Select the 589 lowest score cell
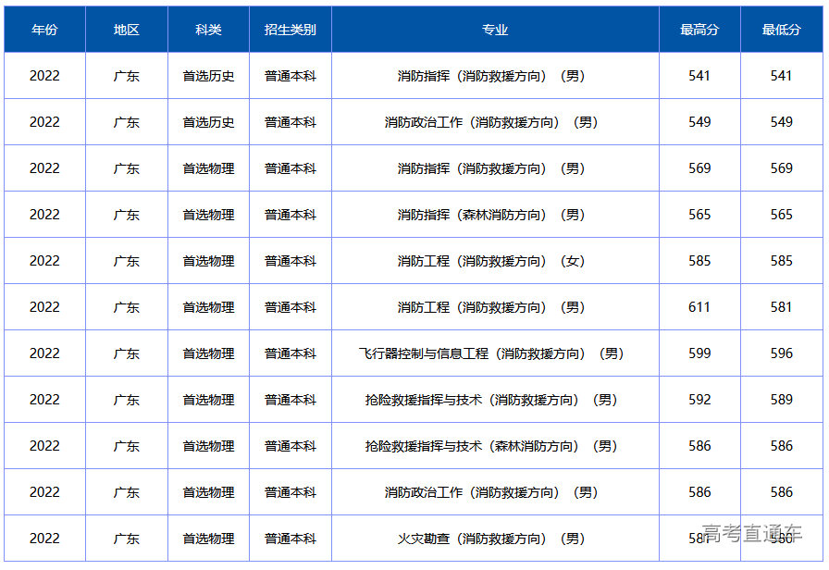829x570 pixels. (x=782, y=400)
